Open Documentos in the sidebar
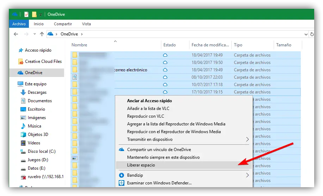The width and height of the screenshot is (323, 196). pyautogui.click(x=40, y=101)
